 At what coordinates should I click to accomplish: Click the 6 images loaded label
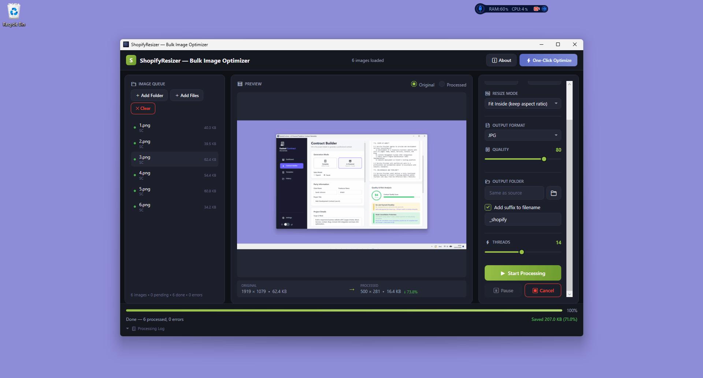pos(367,60)
